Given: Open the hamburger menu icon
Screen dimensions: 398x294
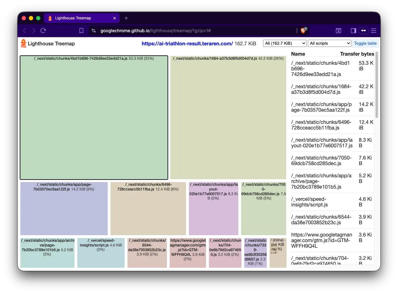Looking at the screenshot, I should tap(374, 31).
